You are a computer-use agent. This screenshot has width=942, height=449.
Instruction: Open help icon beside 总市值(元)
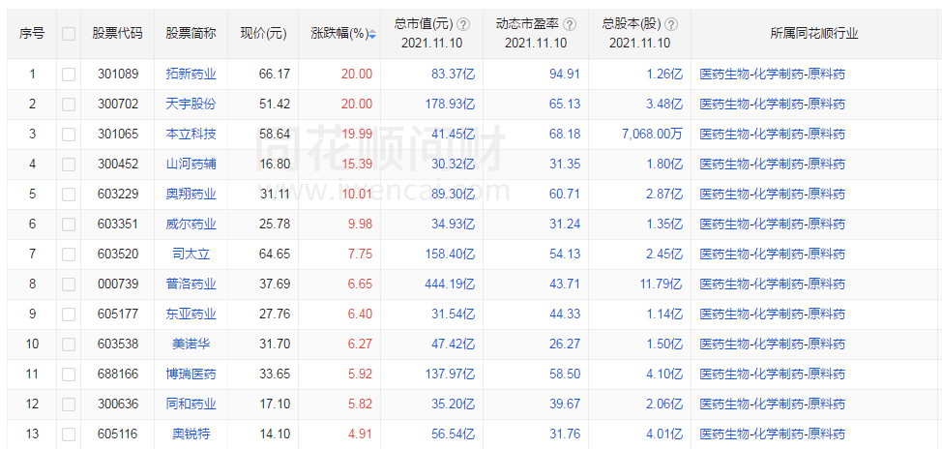click(462, 24)
